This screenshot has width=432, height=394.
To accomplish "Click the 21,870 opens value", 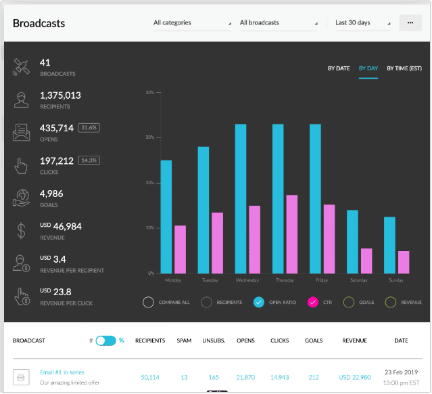I will [245, 378].
